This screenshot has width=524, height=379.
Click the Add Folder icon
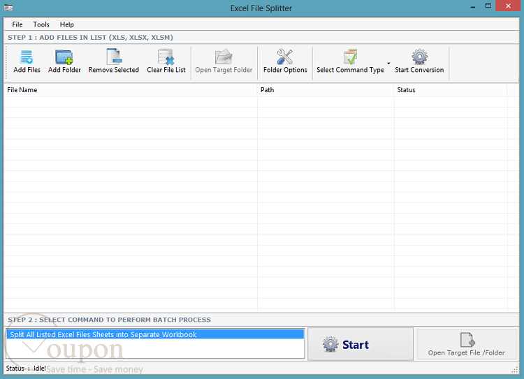64,57
